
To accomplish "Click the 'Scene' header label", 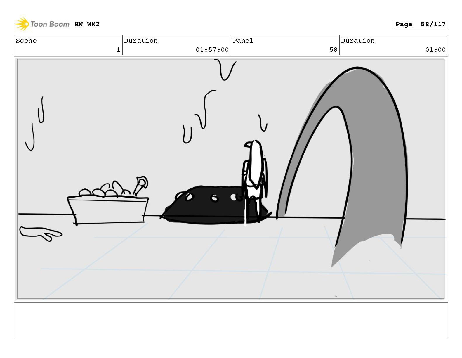I will (x=26, y=41).
